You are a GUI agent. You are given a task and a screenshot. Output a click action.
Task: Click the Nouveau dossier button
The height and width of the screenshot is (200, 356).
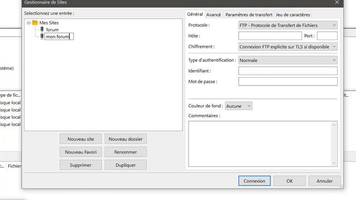tap(126, 139)
